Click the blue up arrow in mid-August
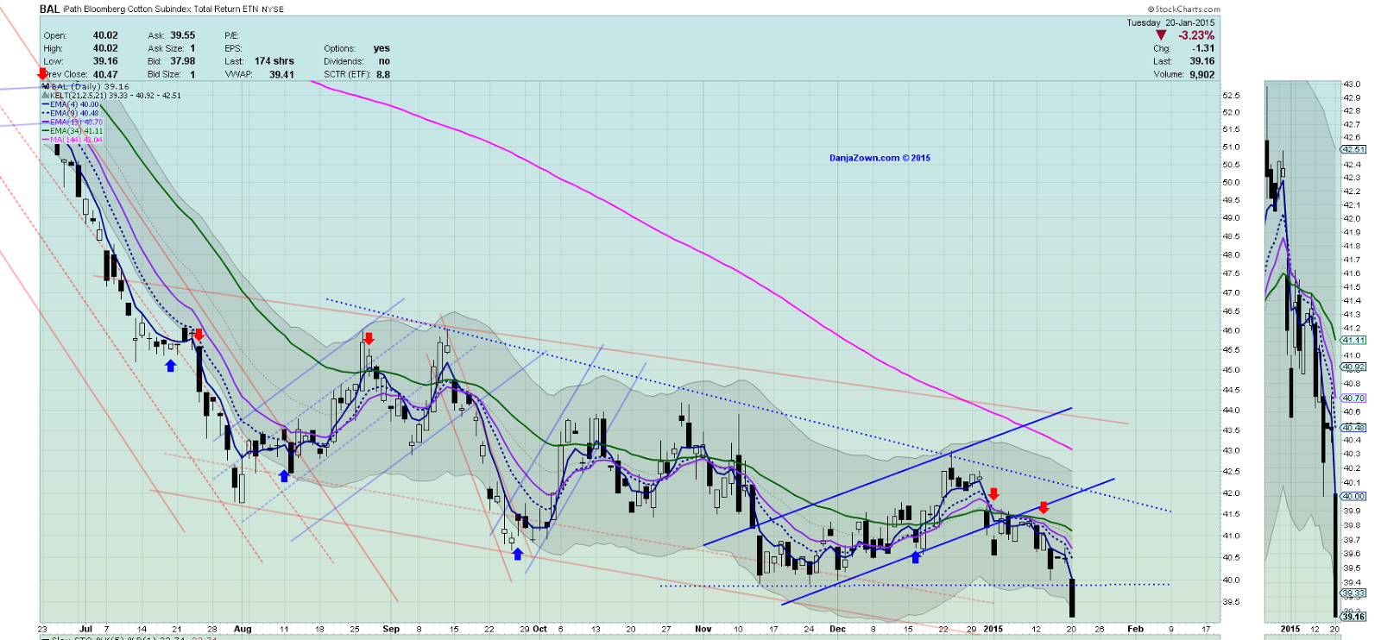Viewport: 1381px width, 640px height. pyautogui.click(x=284, y=475)
